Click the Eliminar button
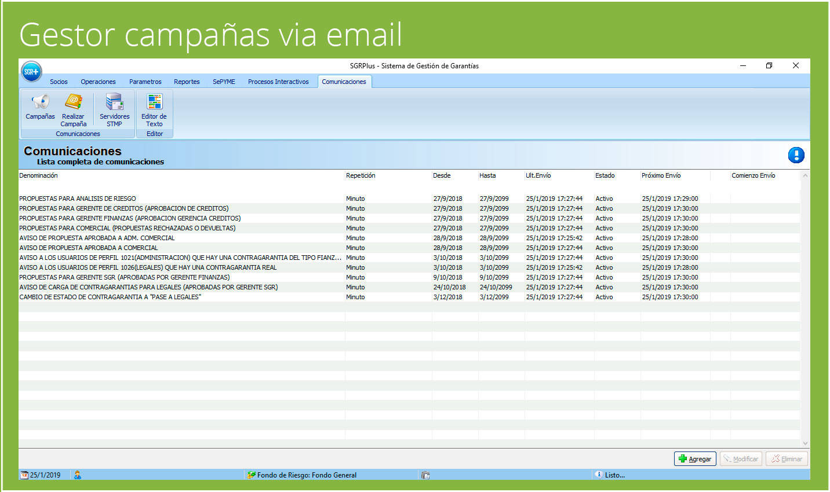This screenshot has height=492, width=830. pos(787,458)
